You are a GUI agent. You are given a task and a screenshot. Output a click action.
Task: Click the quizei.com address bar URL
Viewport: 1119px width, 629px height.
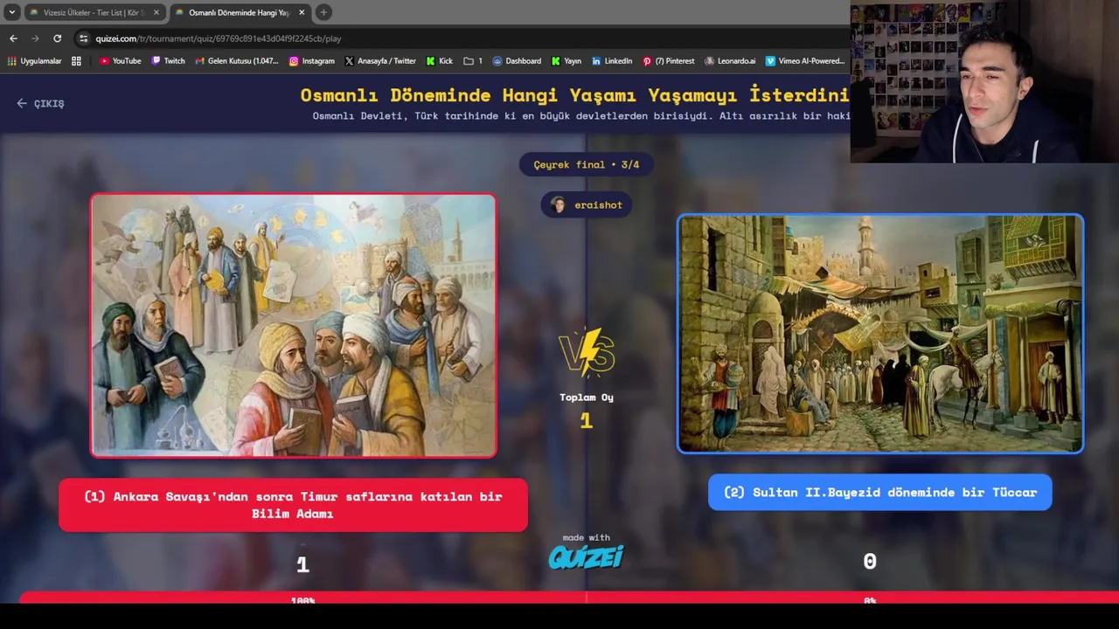pos(219,38)
